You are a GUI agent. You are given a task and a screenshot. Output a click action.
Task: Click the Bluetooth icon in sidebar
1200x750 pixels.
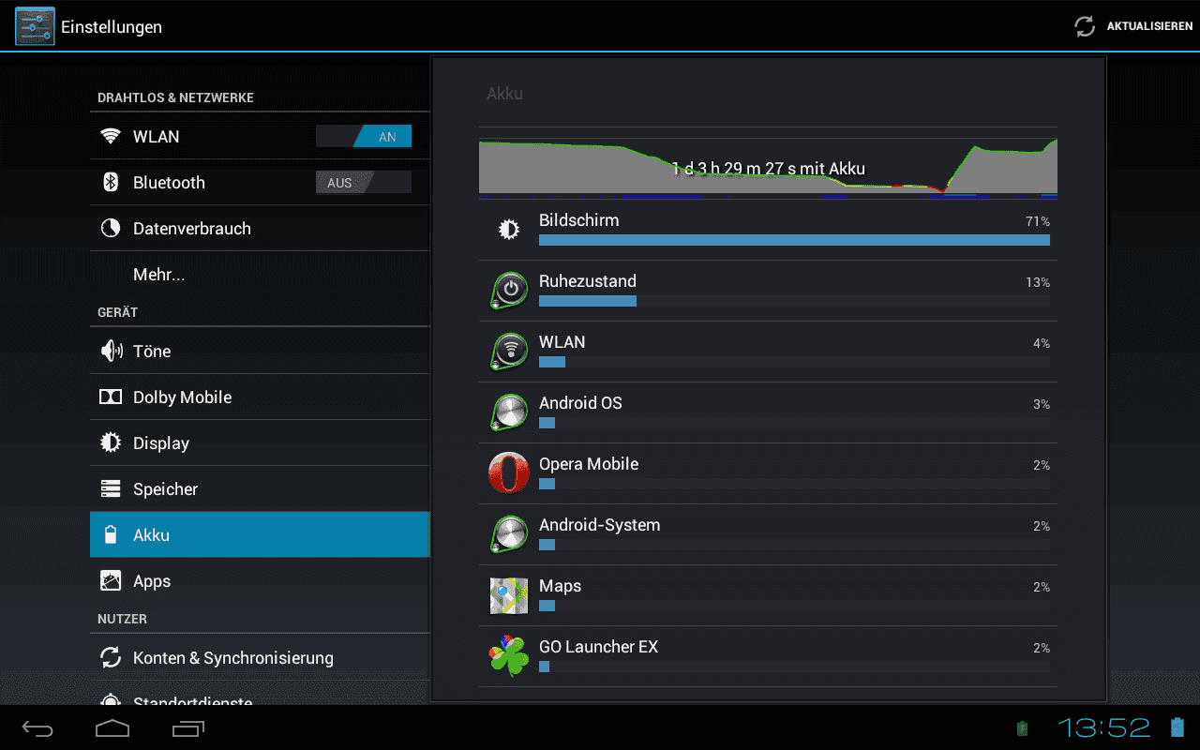click(x=111, y=183)
